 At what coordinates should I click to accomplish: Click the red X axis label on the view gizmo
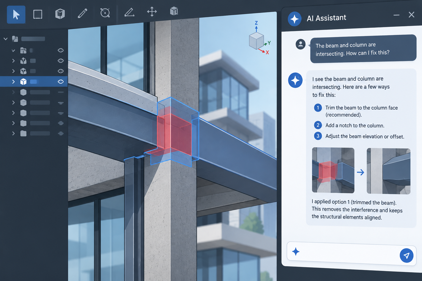tap(267, 52)
